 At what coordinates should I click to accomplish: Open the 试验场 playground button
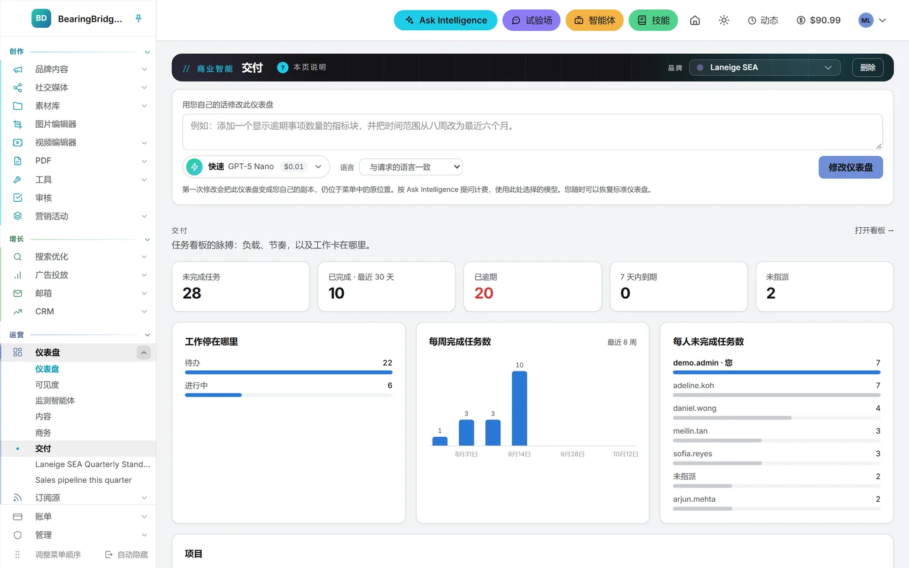coord(531,20)
